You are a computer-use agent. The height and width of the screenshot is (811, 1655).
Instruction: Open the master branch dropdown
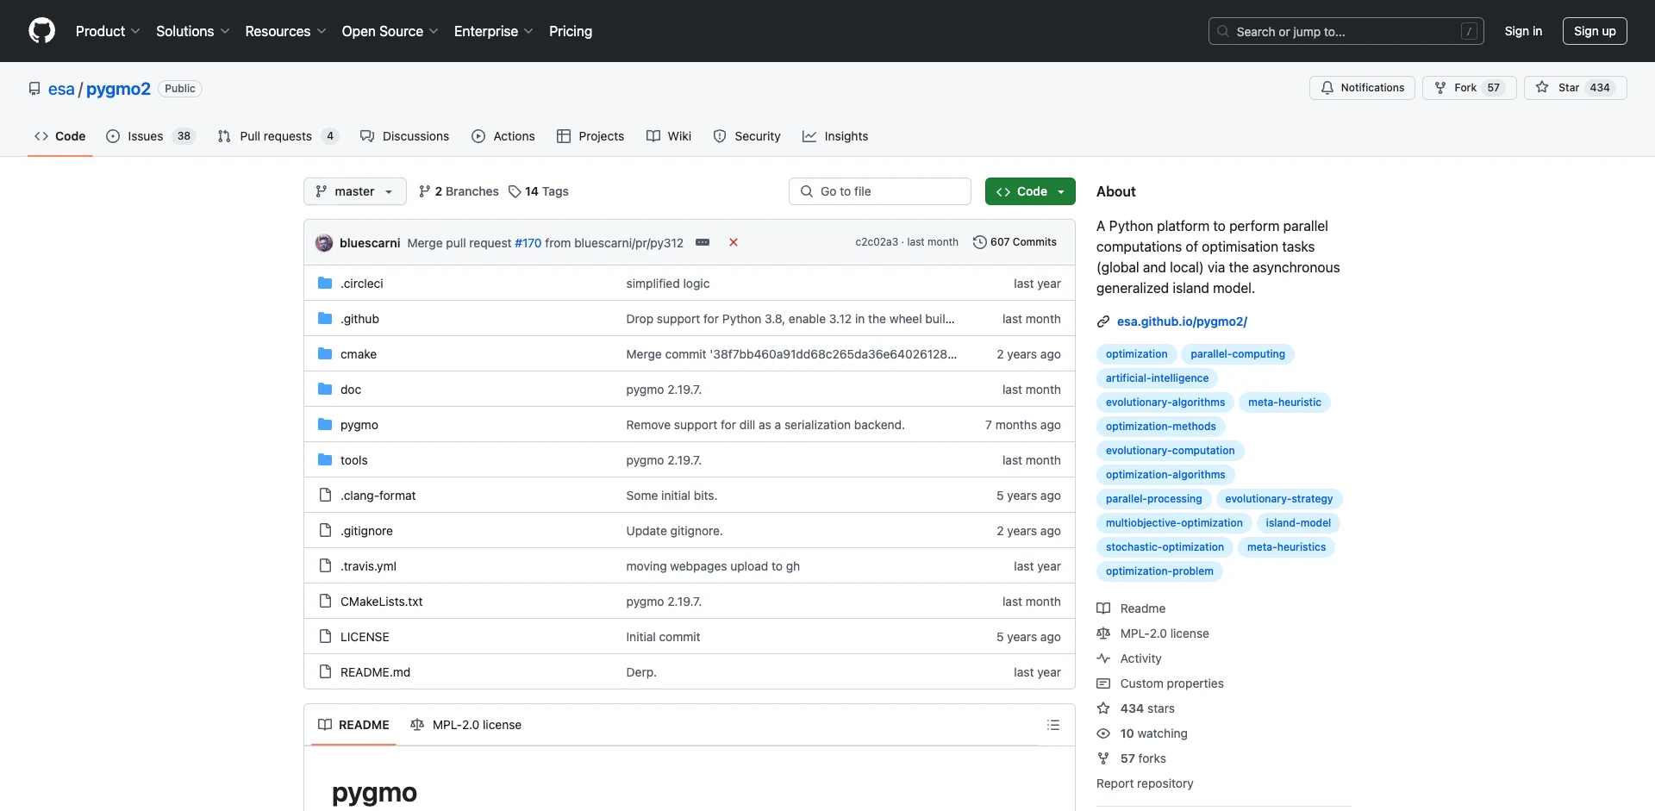point(354,191)
